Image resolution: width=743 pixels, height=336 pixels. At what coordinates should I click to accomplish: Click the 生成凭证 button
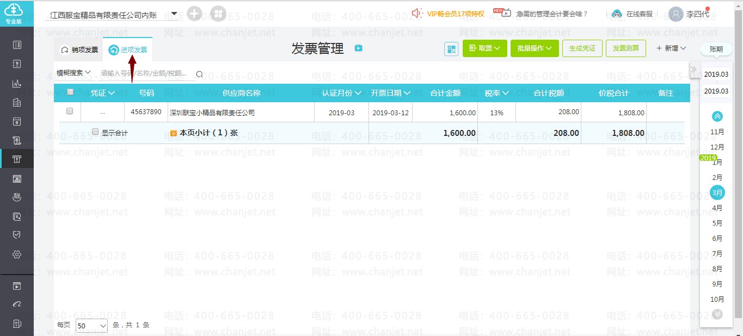[x=582, y=48]
